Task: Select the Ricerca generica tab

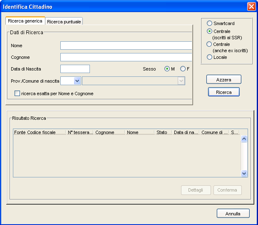Action: [x=25, y=21]
